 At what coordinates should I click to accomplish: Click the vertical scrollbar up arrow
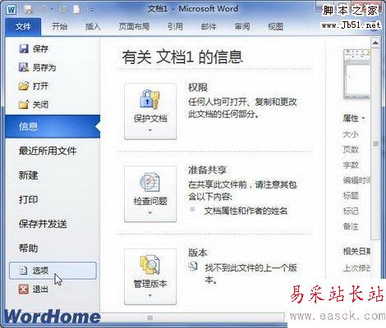tap(375, 43)
